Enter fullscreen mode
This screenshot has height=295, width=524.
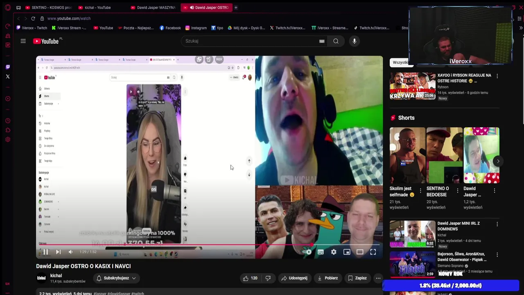tap(373, 252)
